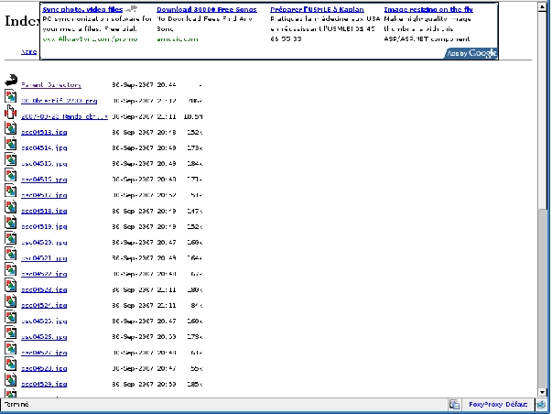The width and height of the screenshot is (552, 414).
Task: Click the image icon beside dsc04519.jpg
Action: (x=11, y=222)
